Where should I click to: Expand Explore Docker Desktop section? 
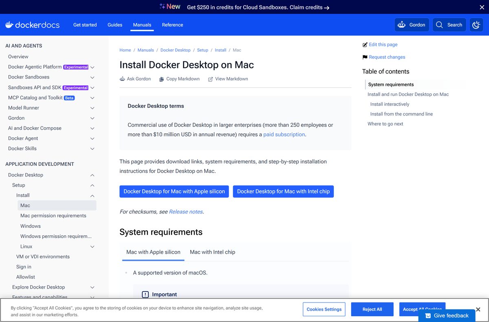point(93,287)
